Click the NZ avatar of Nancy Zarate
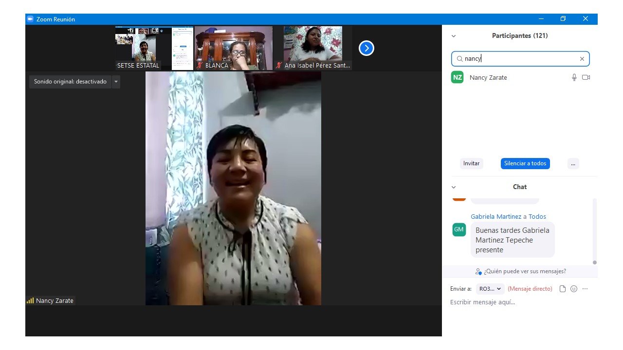This screenshot has height=350, width=623. click(x=457, y=77)
